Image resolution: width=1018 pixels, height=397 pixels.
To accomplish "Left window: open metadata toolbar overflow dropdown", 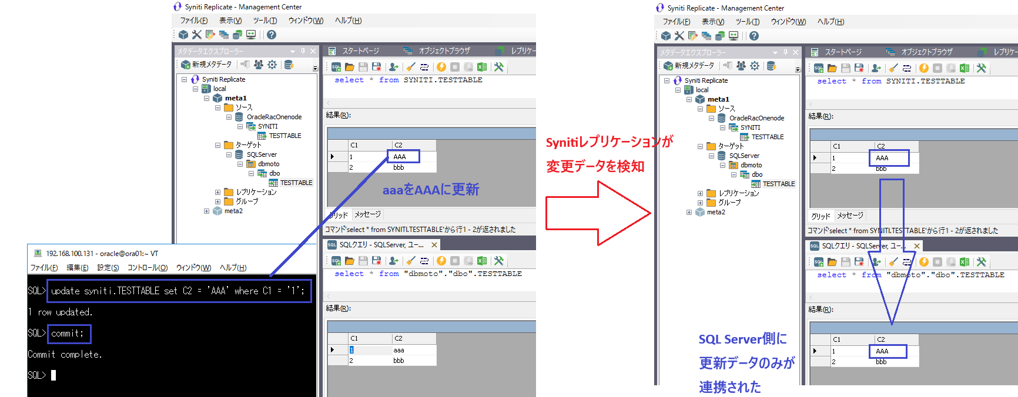I will (315, 68).
